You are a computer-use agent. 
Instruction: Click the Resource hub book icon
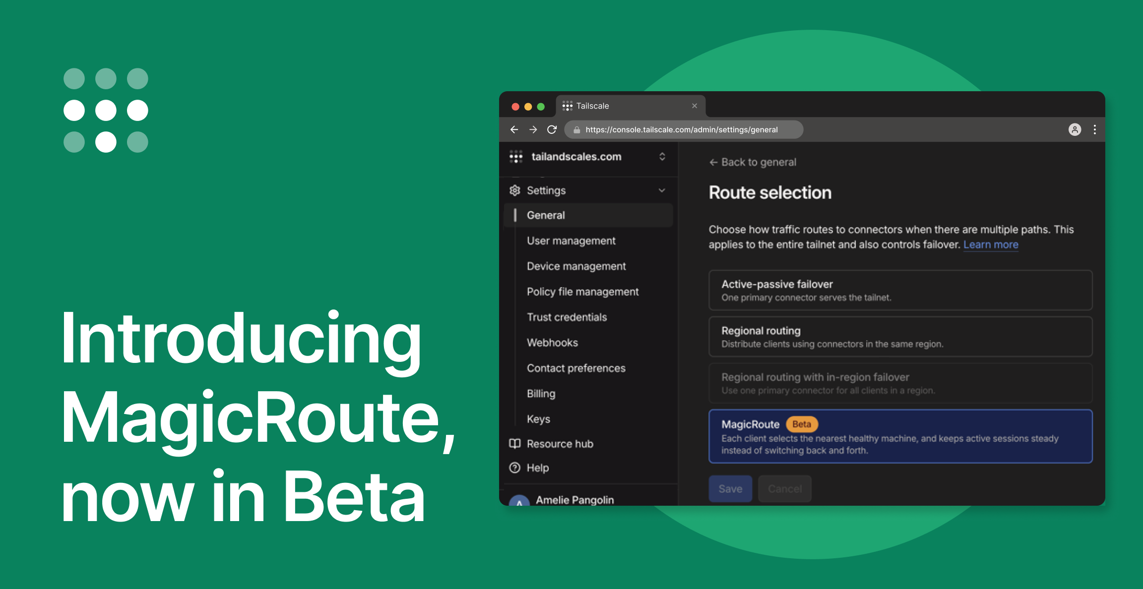click(515, 444)
